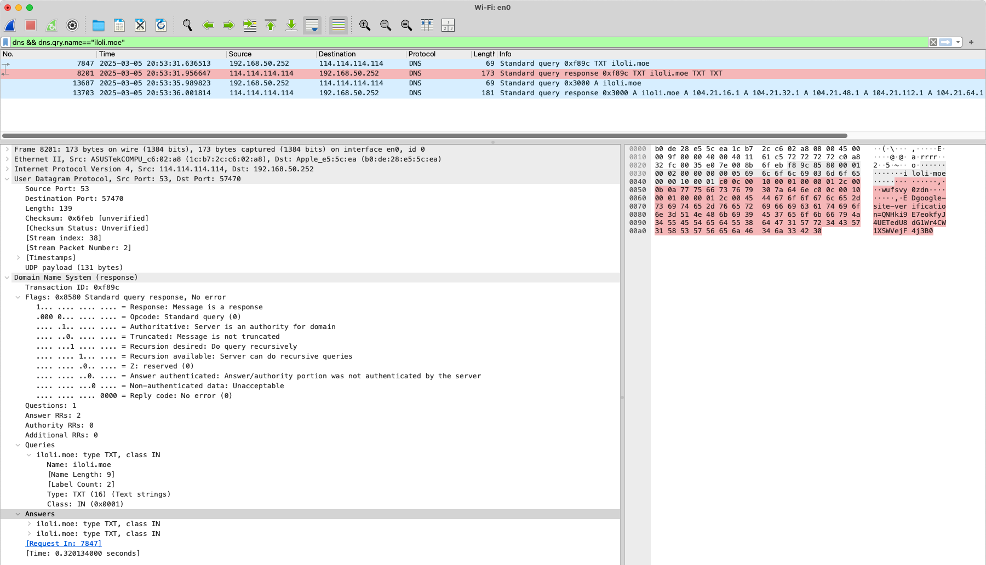This screenshot has width=986, height=565.
Task: Start capturing packets with shark fin icon
Action: (x=10, y=25)
